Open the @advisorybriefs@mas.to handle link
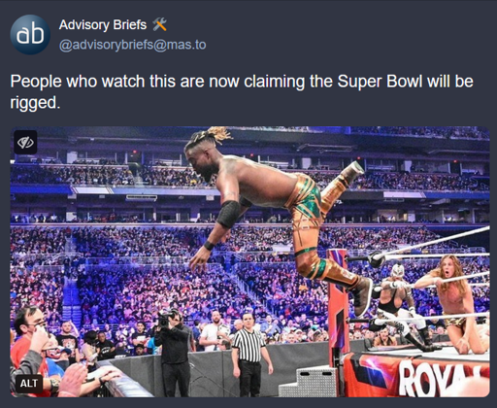The height and width of the screenshot is (408, 497). pyautogui.click(x=132, y=45)
